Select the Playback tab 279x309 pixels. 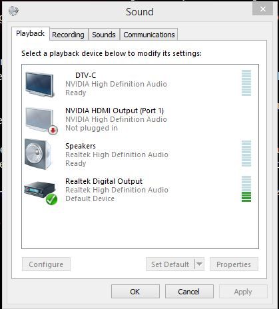tap(31, 34)
